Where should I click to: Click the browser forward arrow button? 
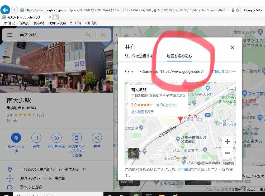pyautogui.click(x=14, y=10)
